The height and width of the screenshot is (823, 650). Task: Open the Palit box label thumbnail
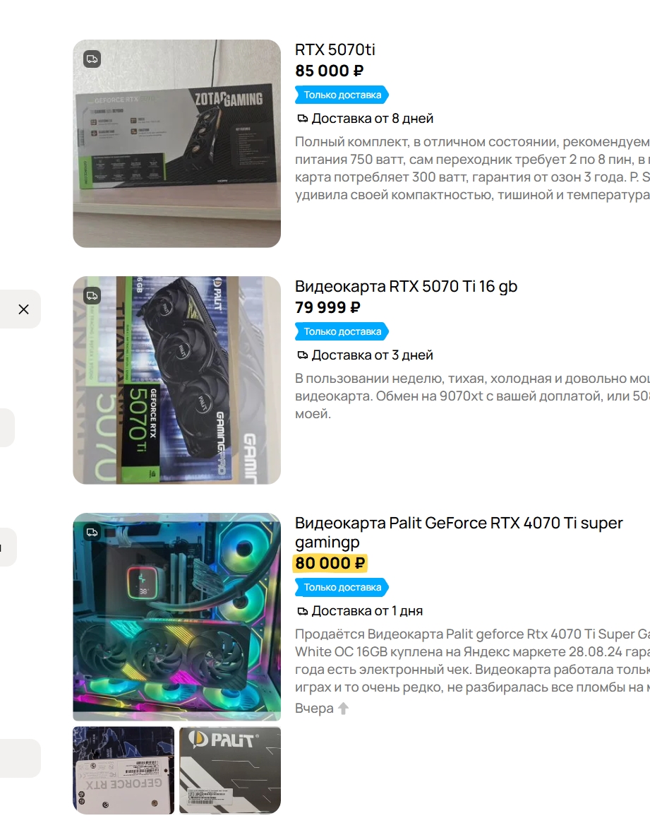click(x=230, y=770)
